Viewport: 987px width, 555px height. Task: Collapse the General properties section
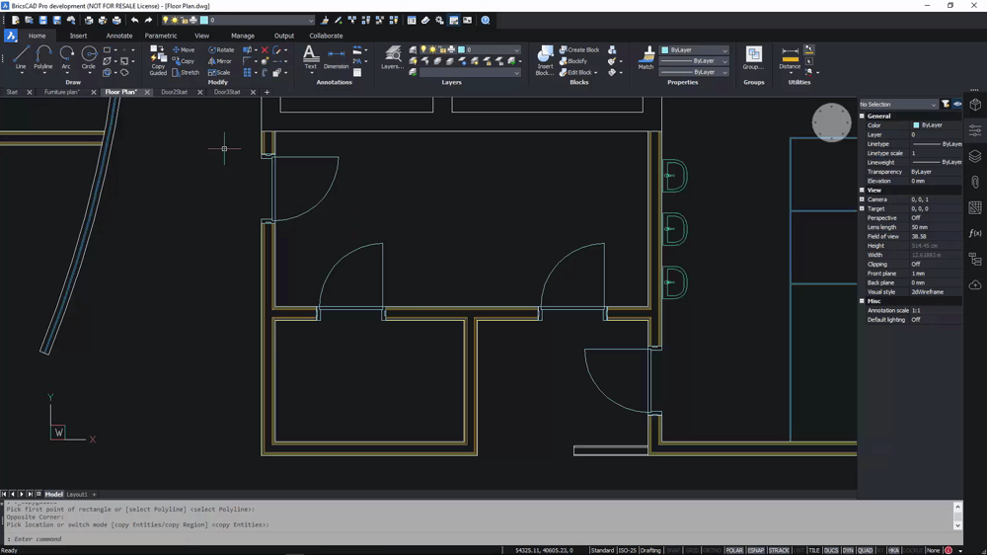click(862, 116)
